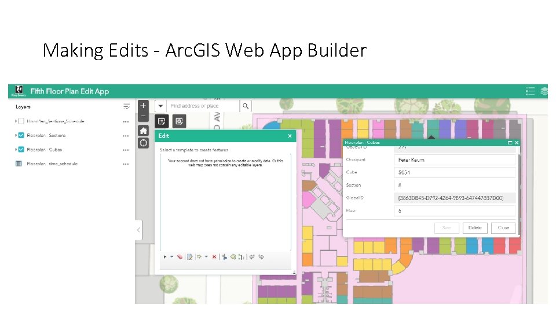Open FloorPlan_Sections_Schedule layer options menu
This screenshot has height=312, width=556.
tap(126, 122)
